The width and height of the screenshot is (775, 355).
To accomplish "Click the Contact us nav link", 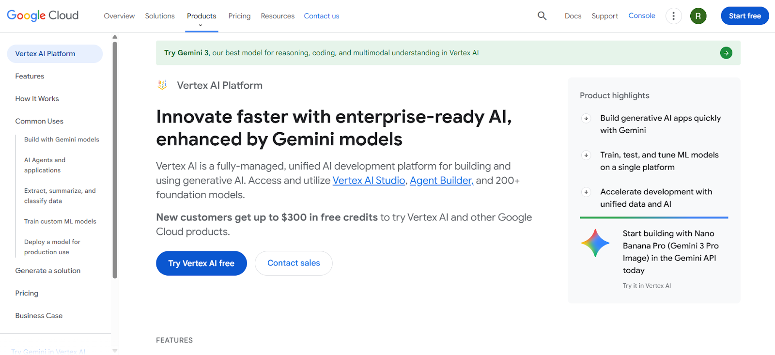I will (x=322, y=16).
